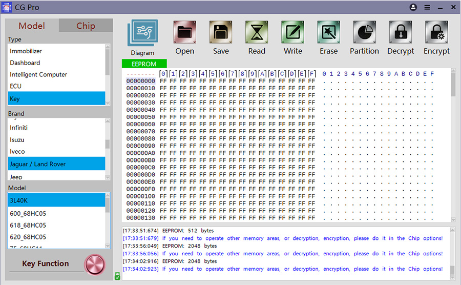This screenshot has width=461, height=285.
Task: Click the Decrypt padlock icon
Action: 401,34
